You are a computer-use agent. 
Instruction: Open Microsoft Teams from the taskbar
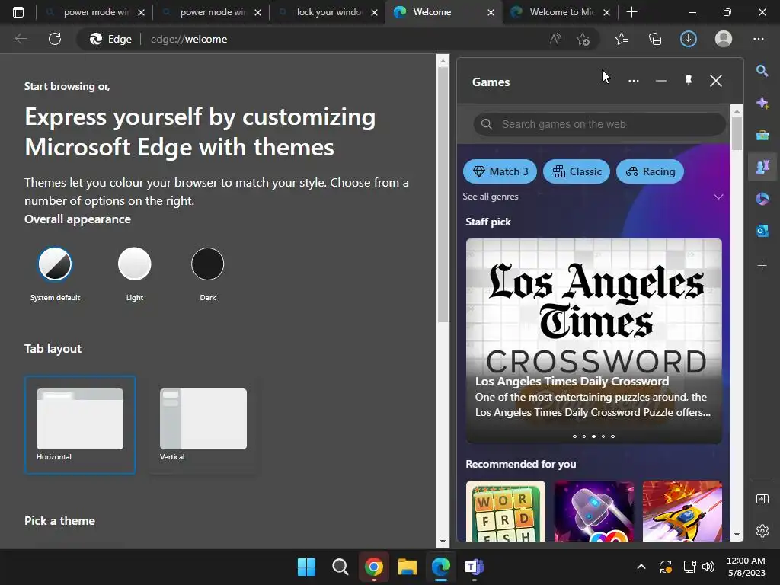pyautogui.click(x=475, y=567)
